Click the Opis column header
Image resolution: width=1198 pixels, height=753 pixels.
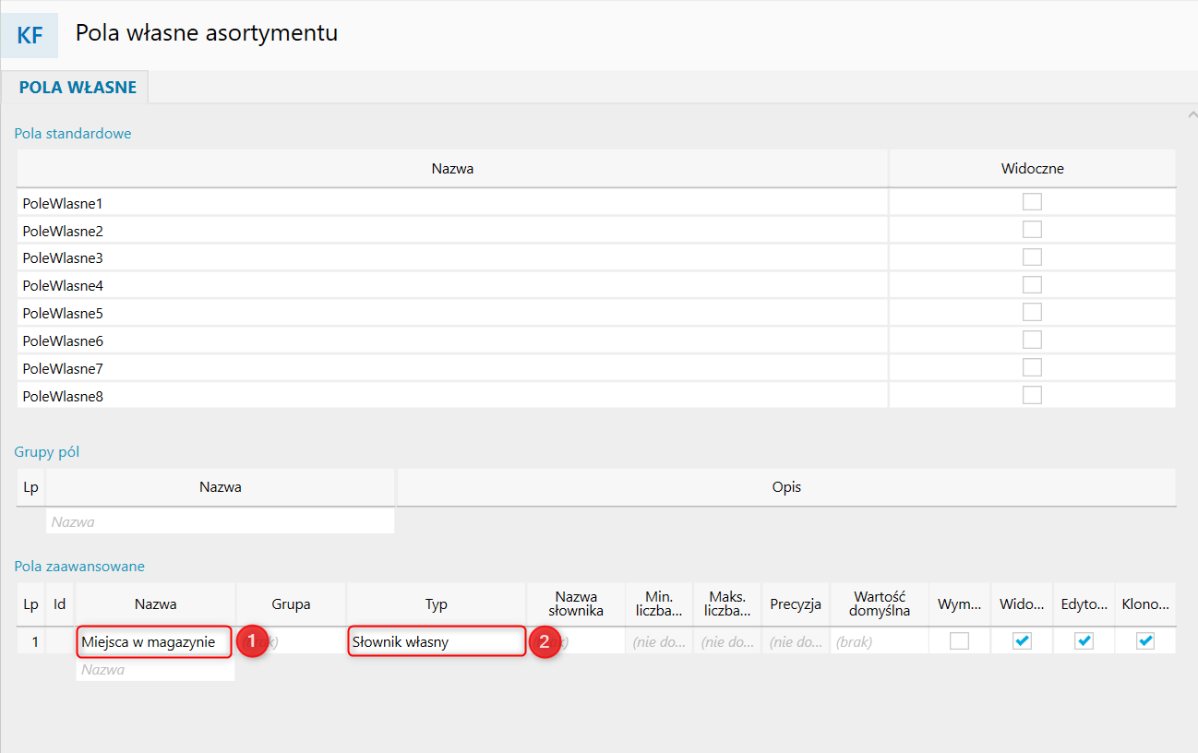tap(786, 487)
